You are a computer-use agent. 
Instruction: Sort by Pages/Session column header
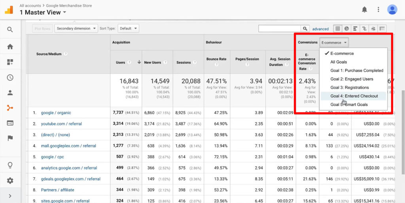coord(247,59)
